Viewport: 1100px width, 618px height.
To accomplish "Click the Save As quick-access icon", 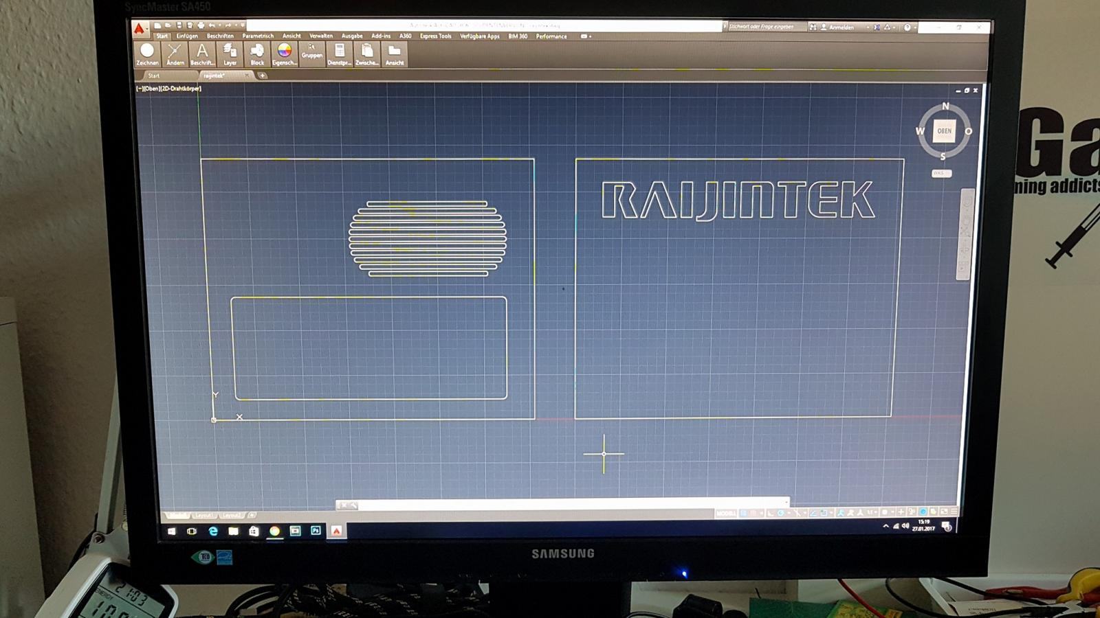I will click(190, 25).
